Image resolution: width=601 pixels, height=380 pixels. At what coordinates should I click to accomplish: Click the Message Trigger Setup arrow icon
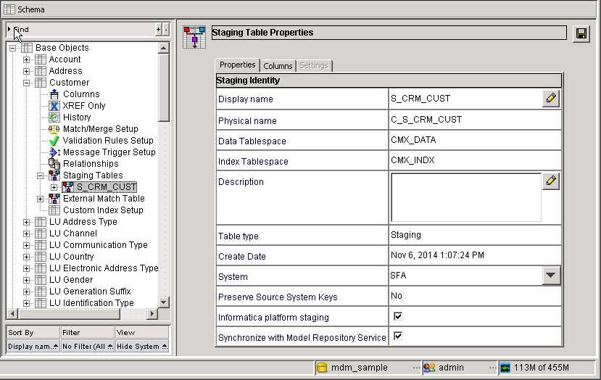[55, 152]
